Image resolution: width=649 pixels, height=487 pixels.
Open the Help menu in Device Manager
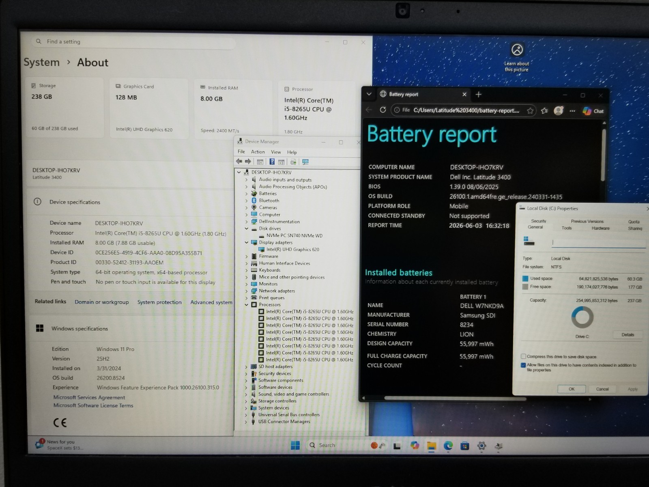[292, 152]
